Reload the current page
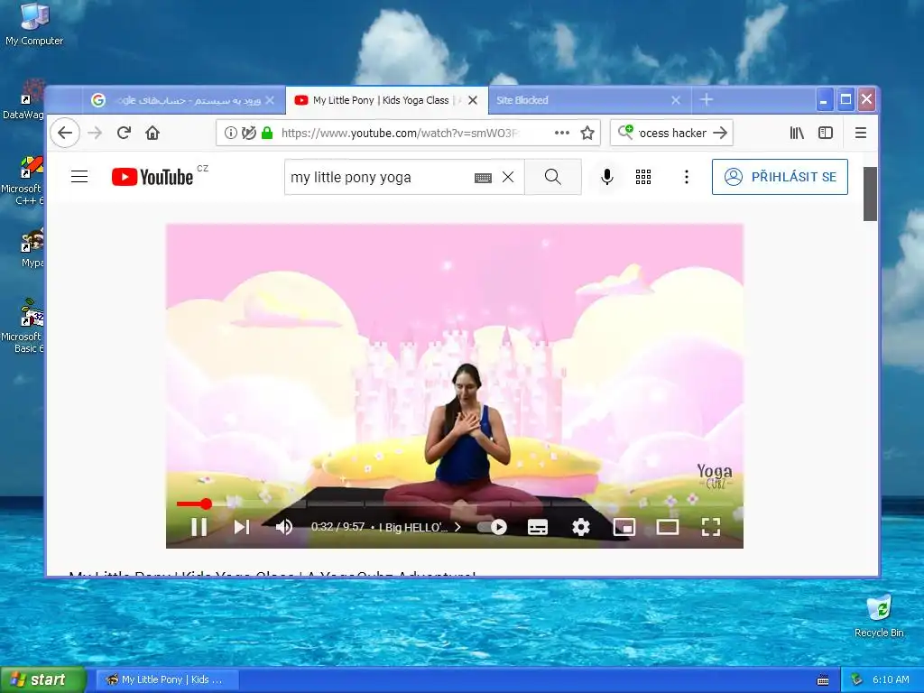 click(124, 133)
